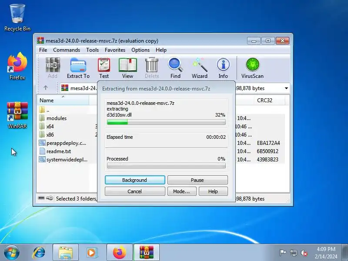Expand the address bar dropdown arrow
The height and width of the screenshot is (261, 348).
point(286,88)
